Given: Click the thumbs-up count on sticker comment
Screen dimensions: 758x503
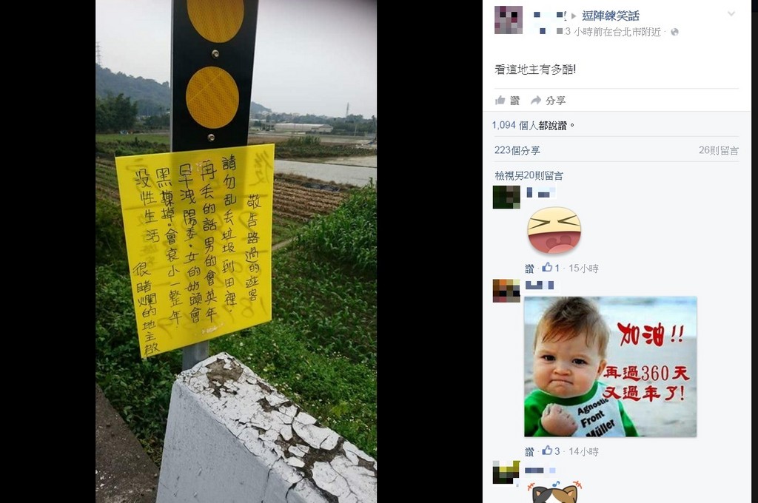Looking at the screenshot, I should tap(551, 268).
